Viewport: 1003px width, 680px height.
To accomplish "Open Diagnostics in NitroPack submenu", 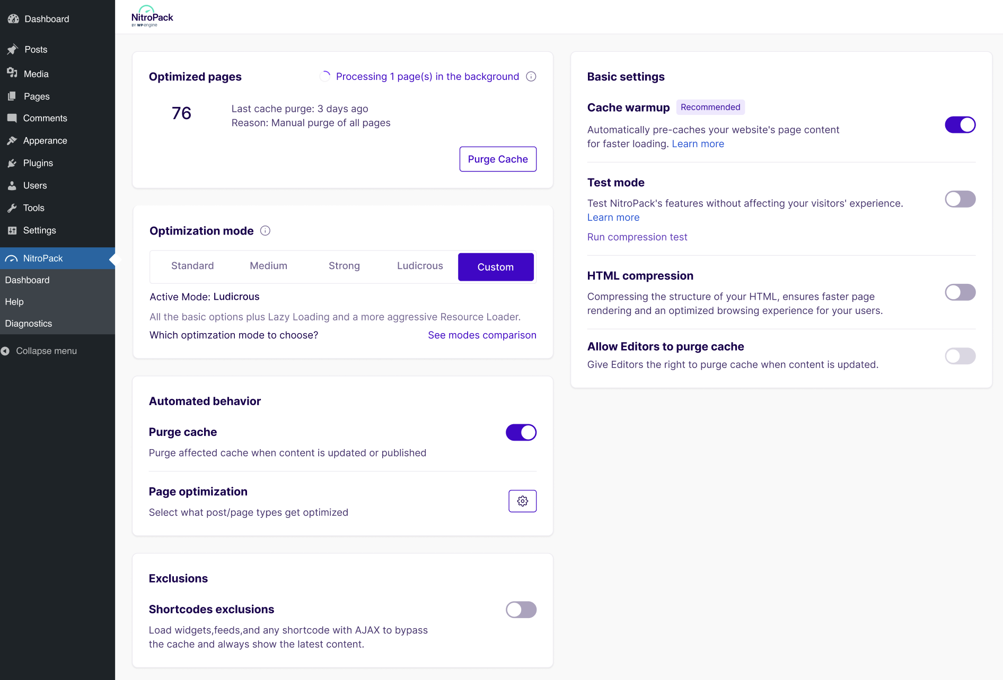I will [x=29, y=324].
